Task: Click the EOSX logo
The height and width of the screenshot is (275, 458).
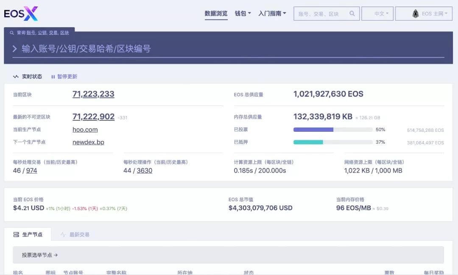Action: [x=21, y=14]
